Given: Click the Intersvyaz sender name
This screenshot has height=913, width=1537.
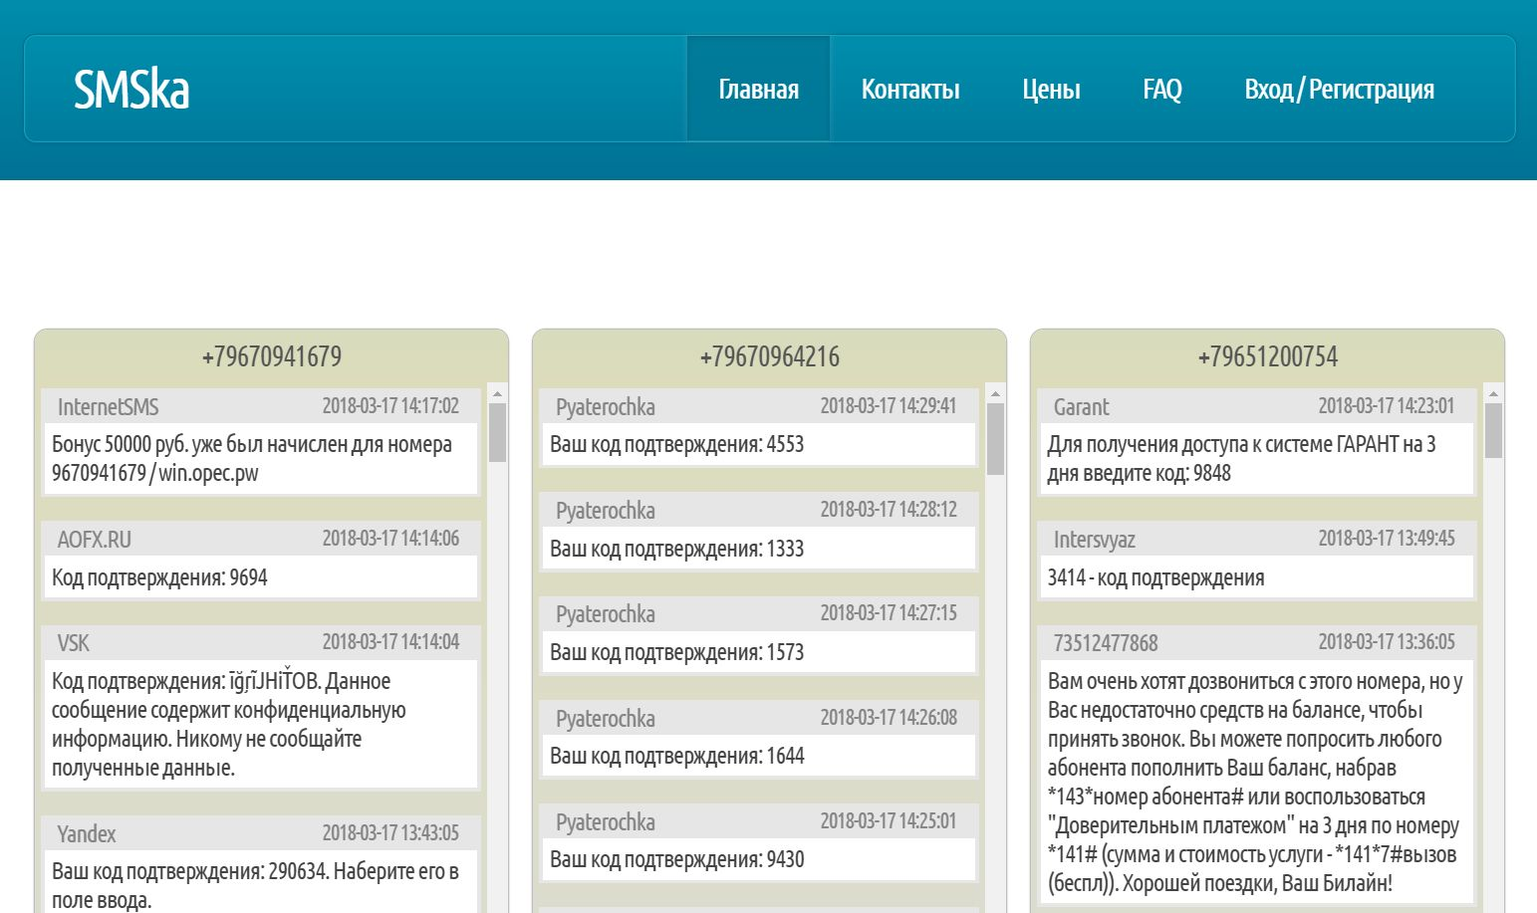Looking at the screenshot, I should [1094, 540].
